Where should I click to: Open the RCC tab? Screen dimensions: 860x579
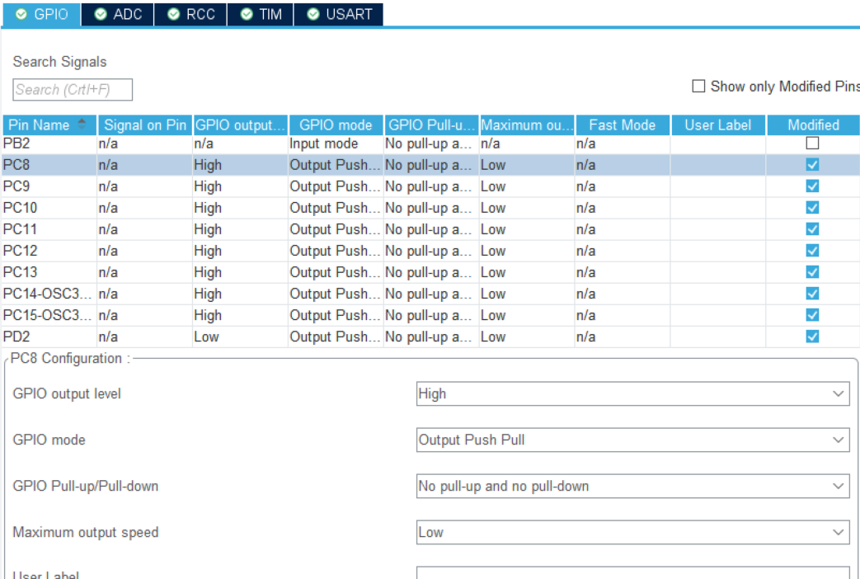[x=191, y=14]
